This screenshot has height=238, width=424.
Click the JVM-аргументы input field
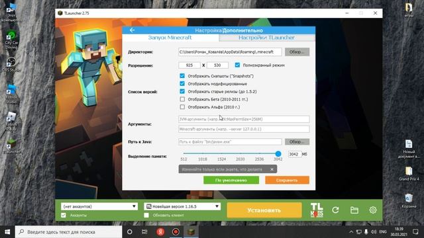[x=244, y=119]
